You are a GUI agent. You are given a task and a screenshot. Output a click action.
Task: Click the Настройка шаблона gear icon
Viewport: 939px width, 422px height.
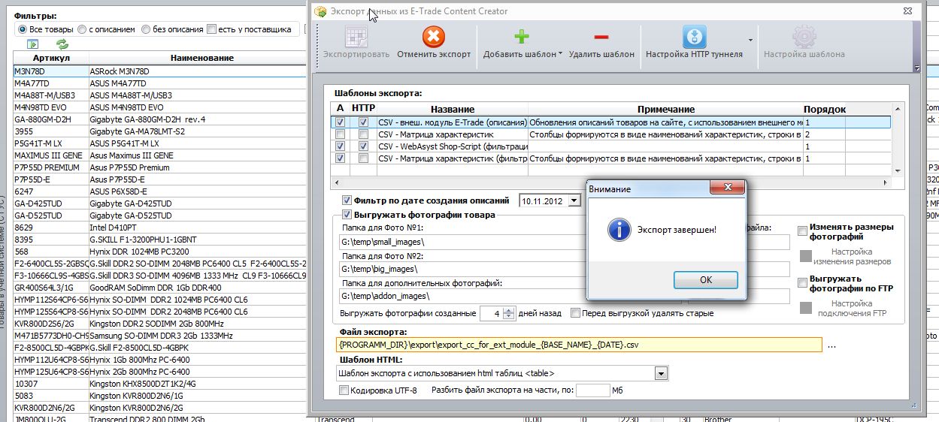pyautogui.click(x=804, y=37)
